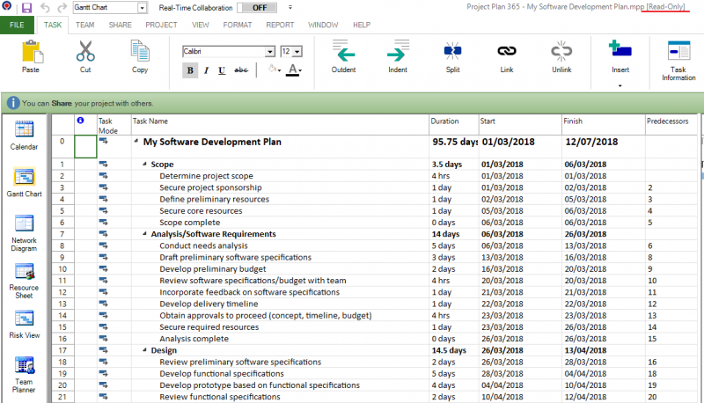The image size is (704, 403).
Task: Open the background fill color picker
Action: point(275,70)
